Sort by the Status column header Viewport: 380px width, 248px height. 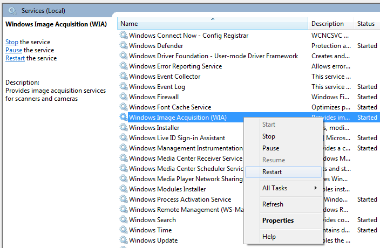pyautogui.click(x=367, y=24)
